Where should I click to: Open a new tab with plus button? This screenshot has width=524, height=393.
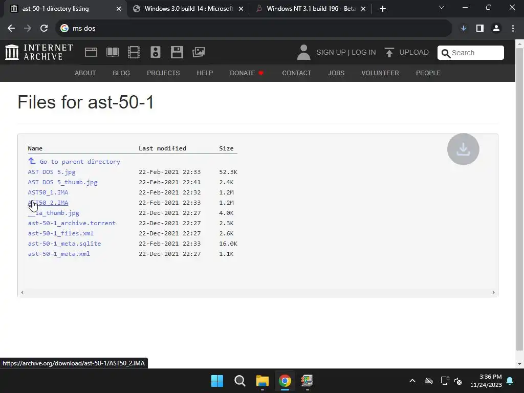pyautogui.click(x=383, y=9)
